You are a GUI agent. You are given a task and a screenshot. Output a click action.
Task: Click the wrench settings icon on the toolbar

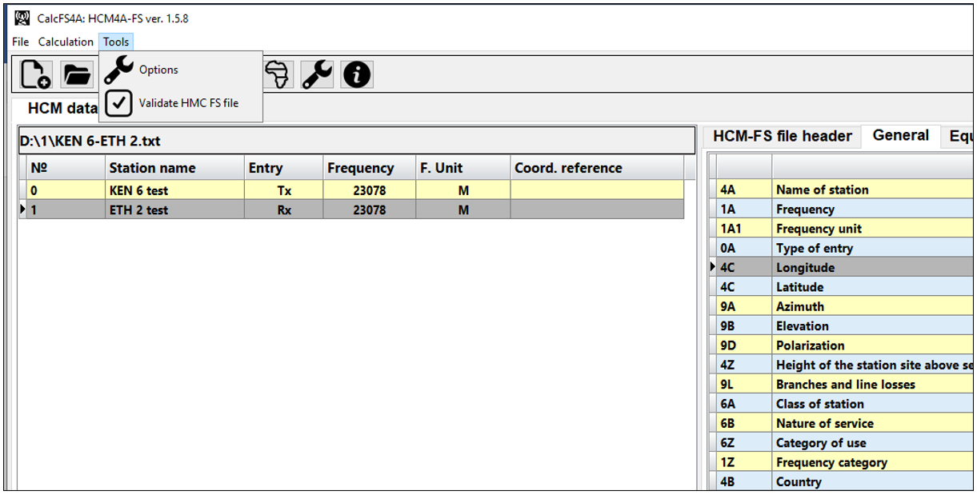tap(316, 74)
